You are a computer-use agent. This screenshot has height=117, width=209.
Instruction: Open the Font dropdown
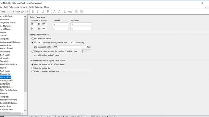7,12
